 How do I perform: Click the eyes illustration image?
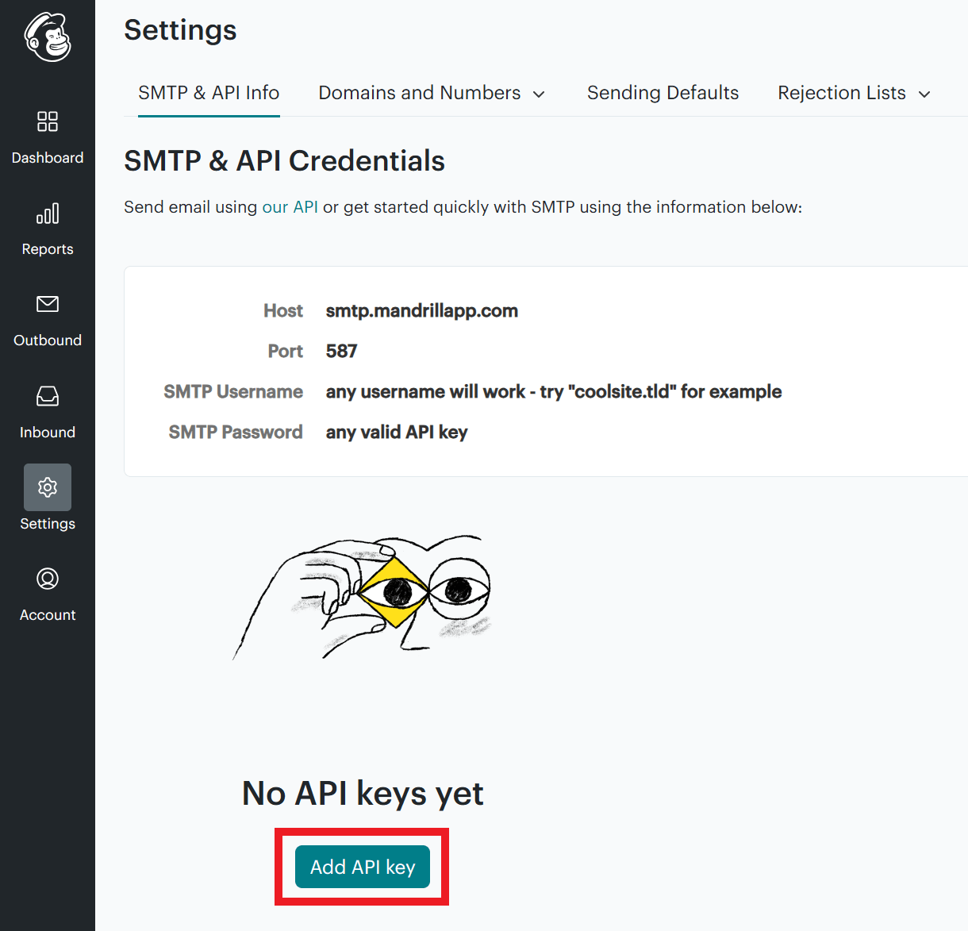(x=363, y=597)
